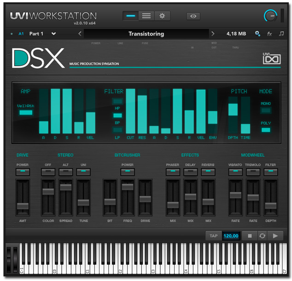Set stereo mode to UNI

(83, 172)
